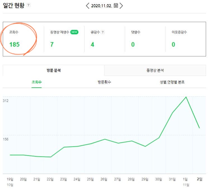Click the 동영상 재생수 label
208x191 pixels.
[x=60, y=32]
